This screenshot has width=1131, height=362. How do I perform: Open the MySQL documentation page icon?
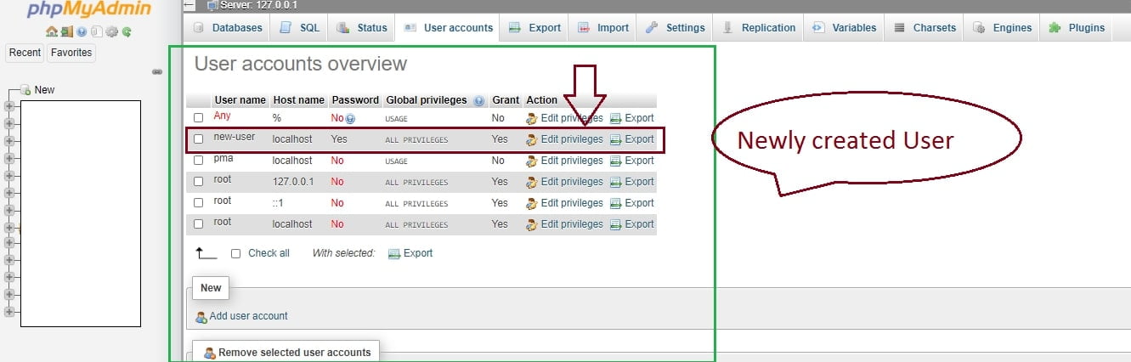tap(96, 31)
